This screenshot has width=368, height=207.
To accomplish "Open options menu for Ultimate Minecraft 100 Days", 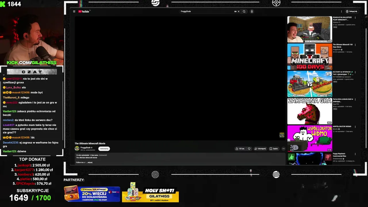I will pyautogui.click(x=355, y=45).
